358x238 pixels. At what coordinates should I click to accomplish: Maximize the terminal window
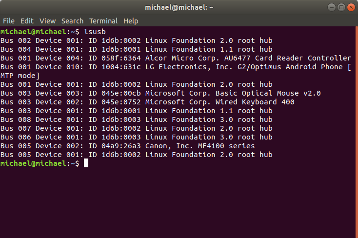point(341,7)
